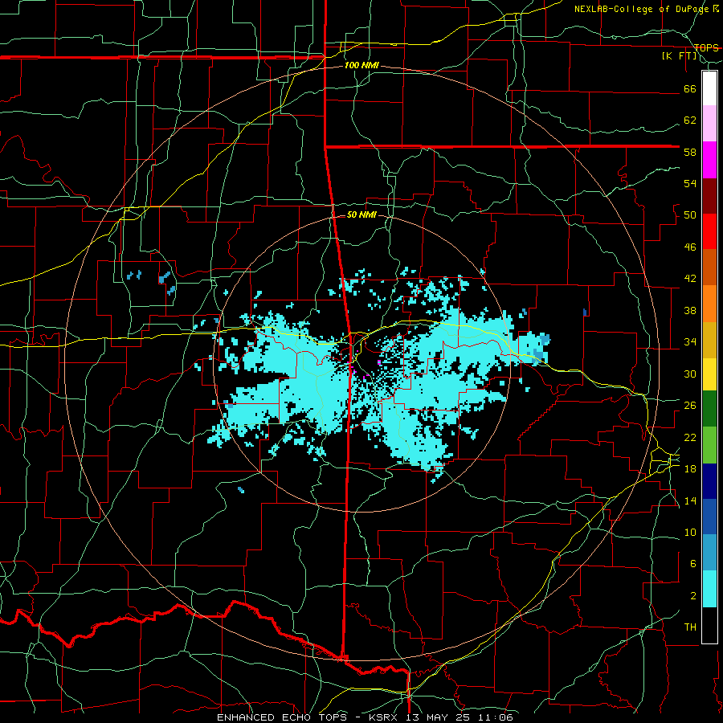Click the TOPS legend heading
723x723 pixels.
click(x=706, y=48)
